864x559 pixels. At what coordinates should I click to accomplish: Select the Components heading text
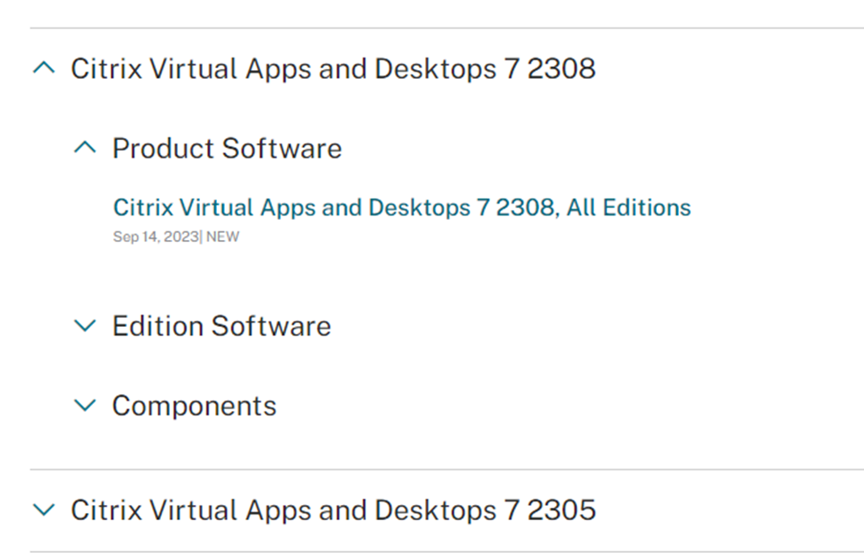point(194,407)
